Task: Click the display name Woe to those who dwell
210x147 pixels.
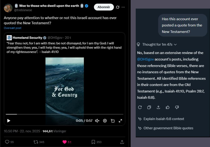Action: pyautogui.click(x=49, y=6)
